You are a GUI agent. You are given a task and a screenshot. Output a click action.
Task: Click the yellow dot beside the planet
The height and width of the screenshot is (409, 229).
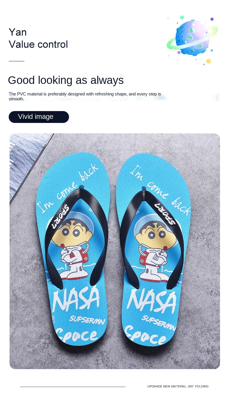tap(208, 61)
